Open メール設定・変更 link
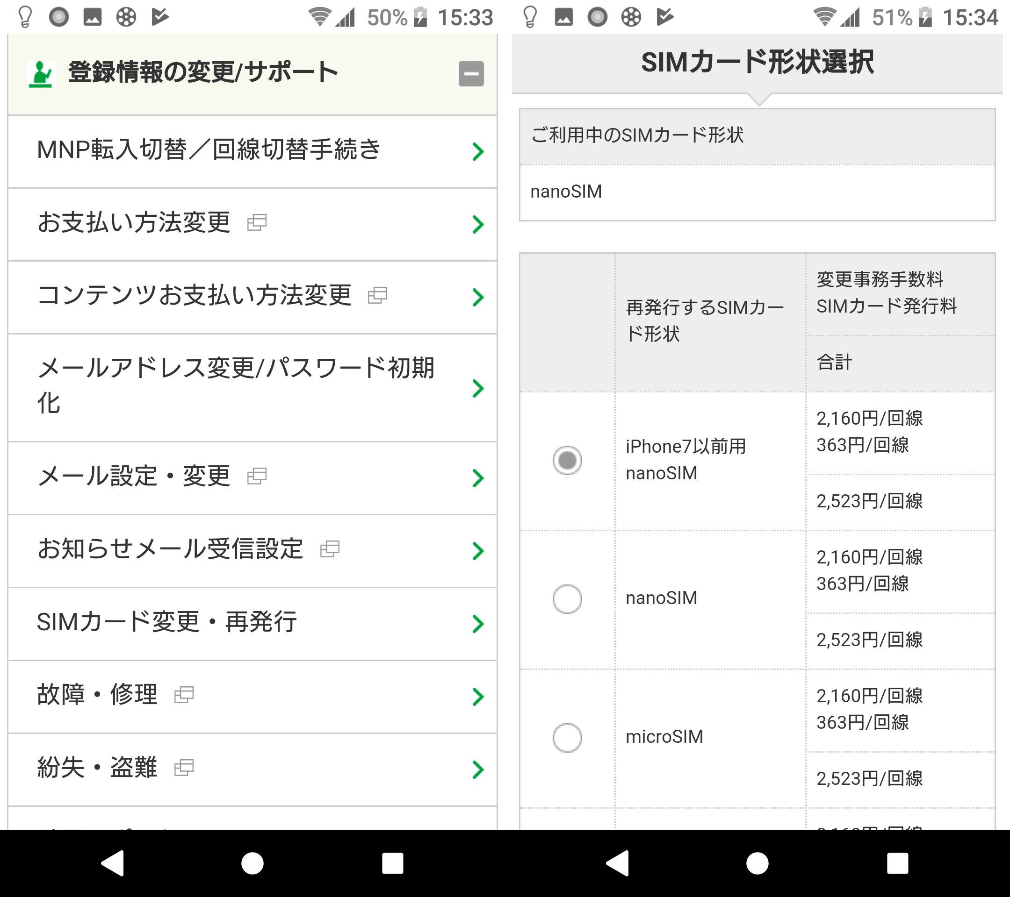The image size is (1010, 897). pyautogui.click(x=133, y=477)
